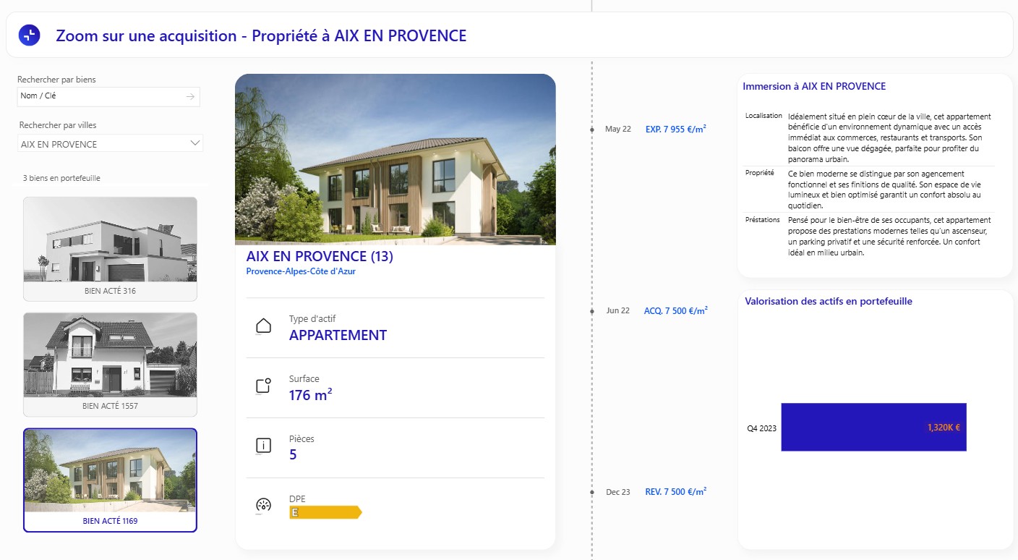The image size is (1018, 560).
Task: Click the Dec 23 timeline marker dot
Action: [592, 493]
